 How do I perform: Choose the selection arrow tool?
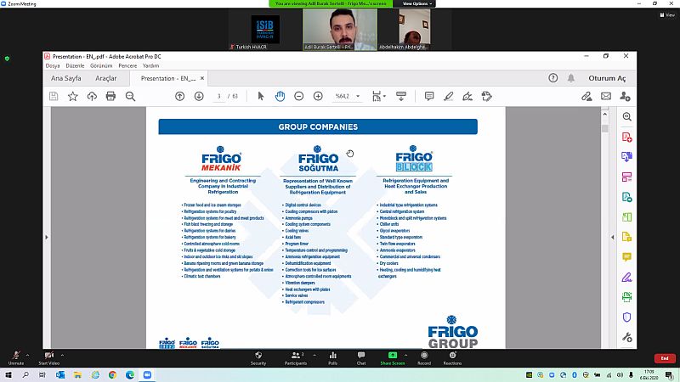coord(261,96)
